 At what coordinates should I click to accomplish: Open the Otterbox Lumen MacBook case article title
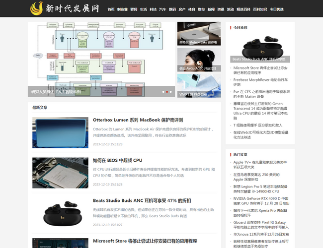[138, 120]
